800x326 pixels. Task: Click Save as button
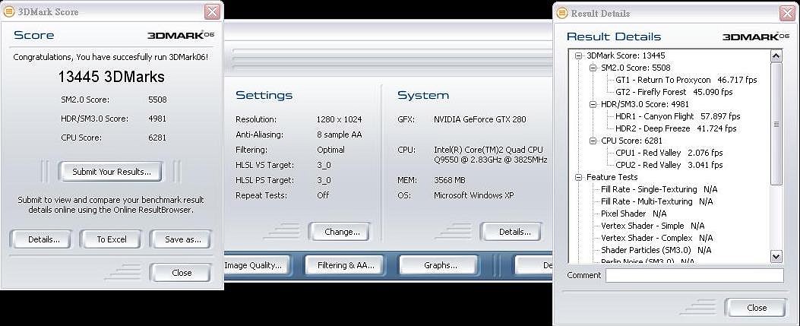(x=181, y=239)
